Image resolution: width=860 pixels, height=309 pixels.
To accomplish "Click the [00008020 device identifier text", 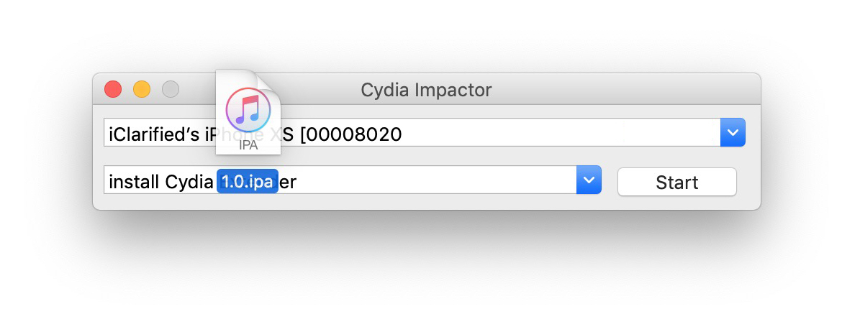I will pyautogui.click(x=350, y=134).
